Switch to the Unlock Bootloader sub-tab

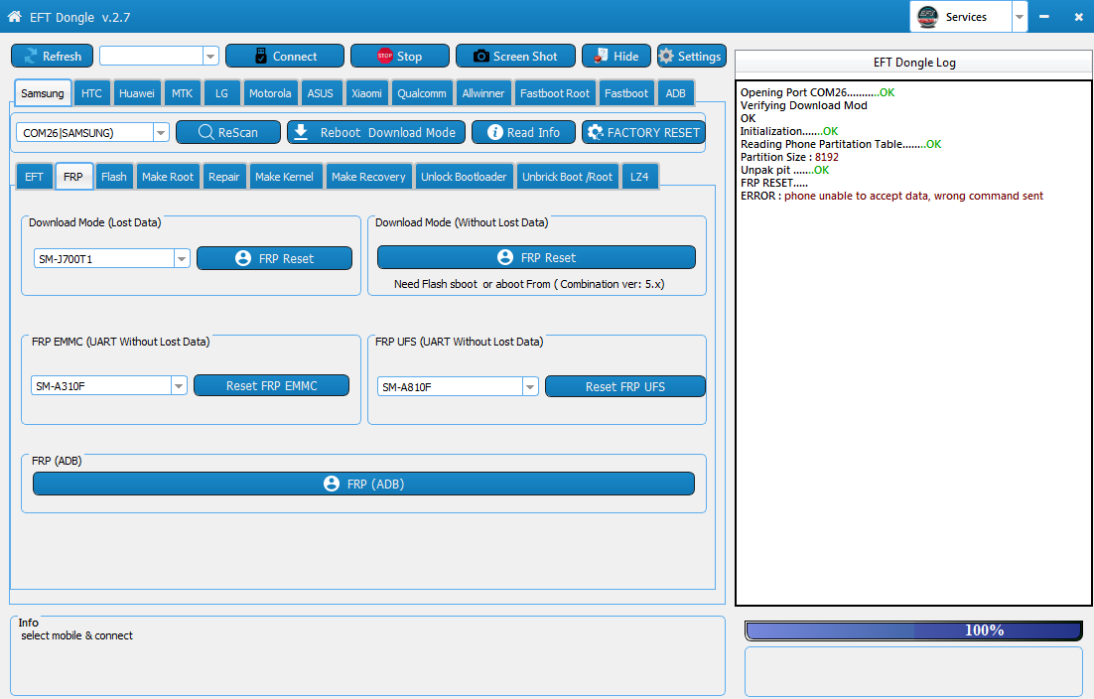(x=464, y=177)
